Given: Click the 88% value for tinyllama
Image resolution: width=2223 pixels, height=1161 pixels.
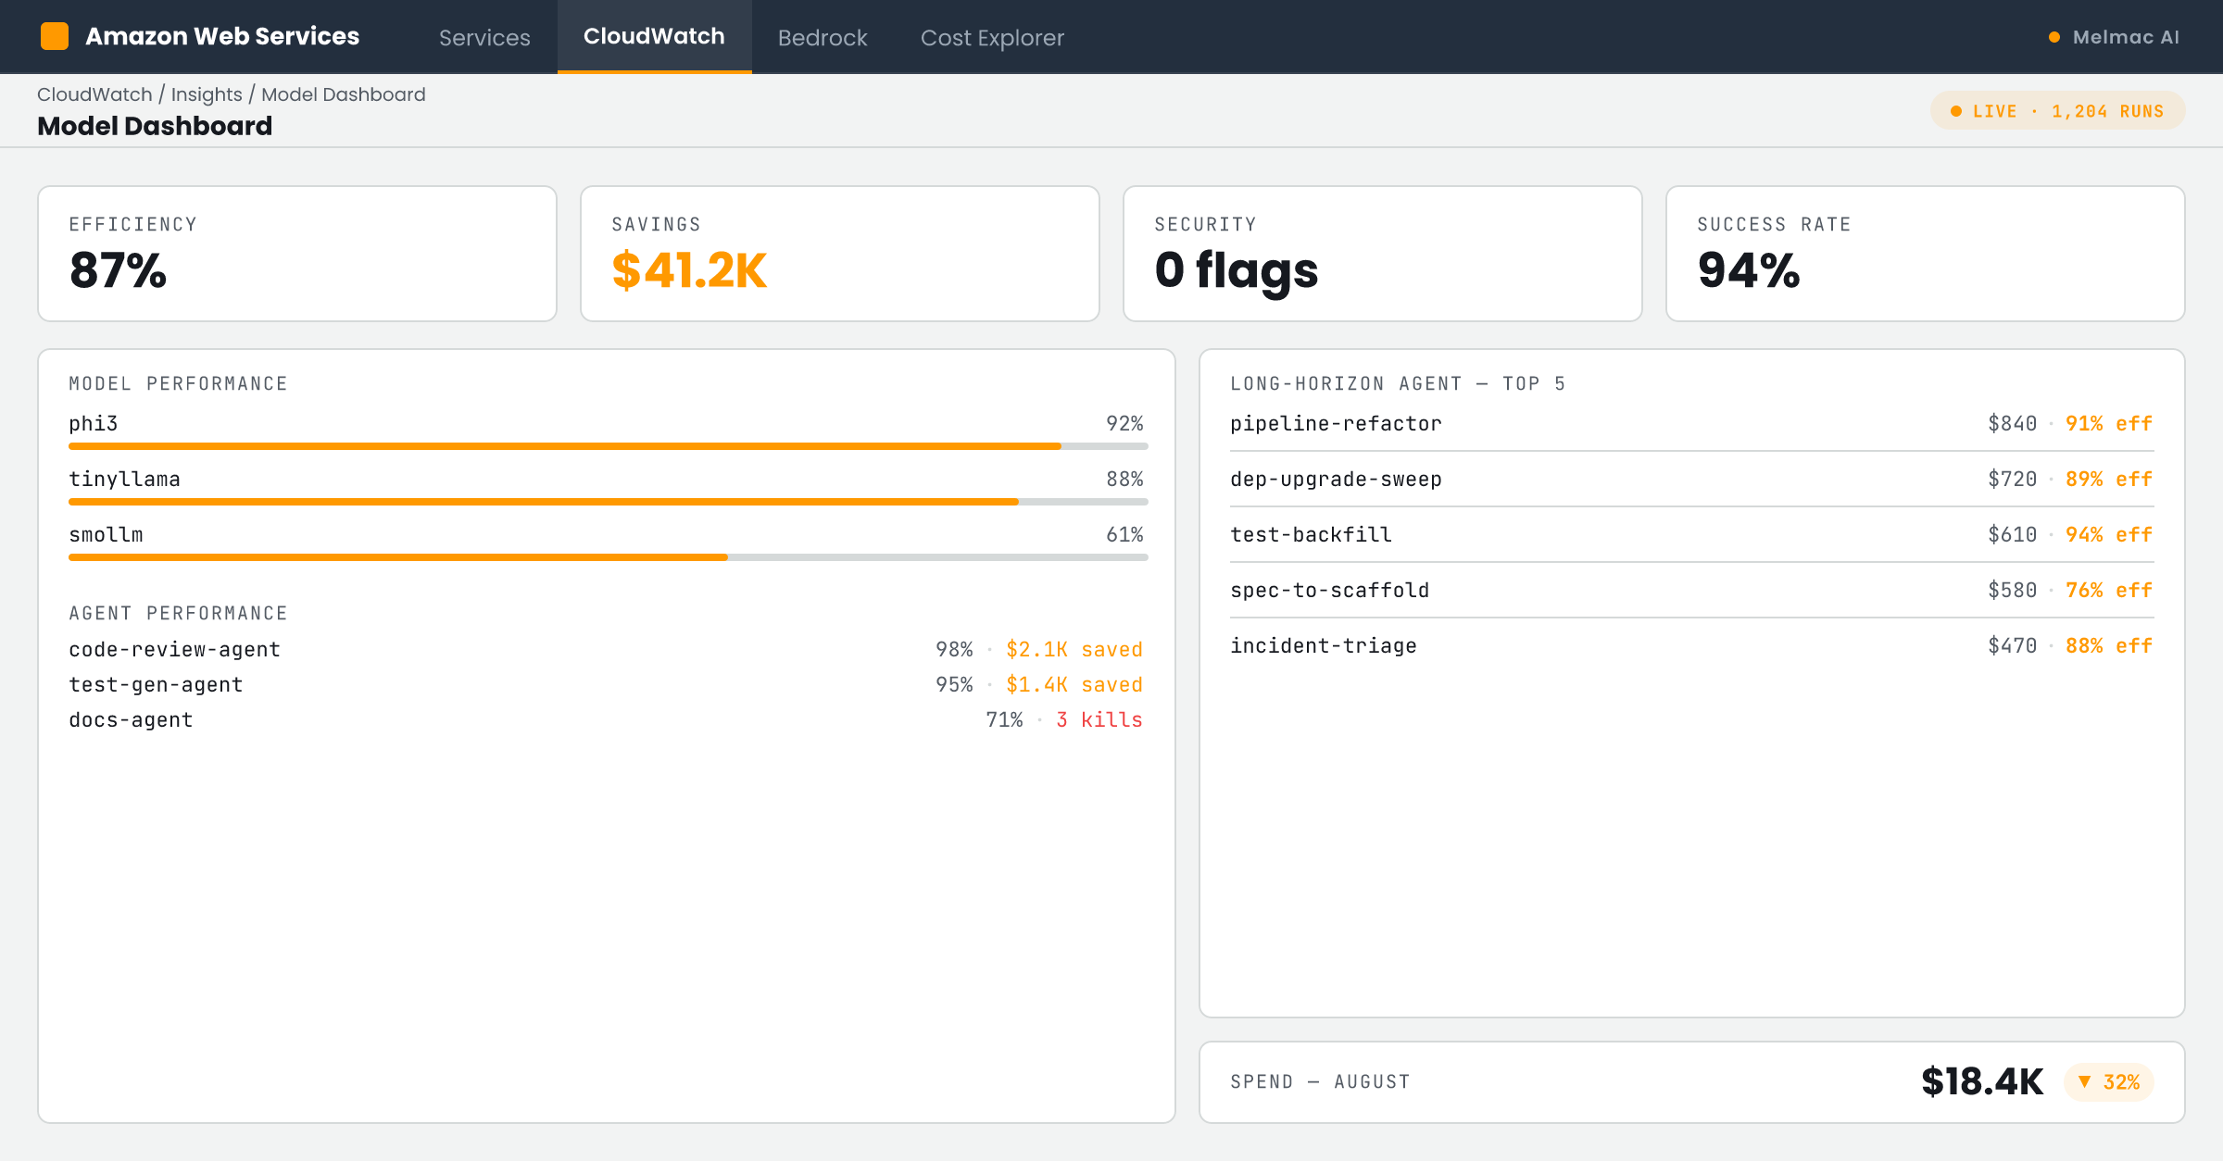Looking at the screenshot, I should pos(1124,480).
